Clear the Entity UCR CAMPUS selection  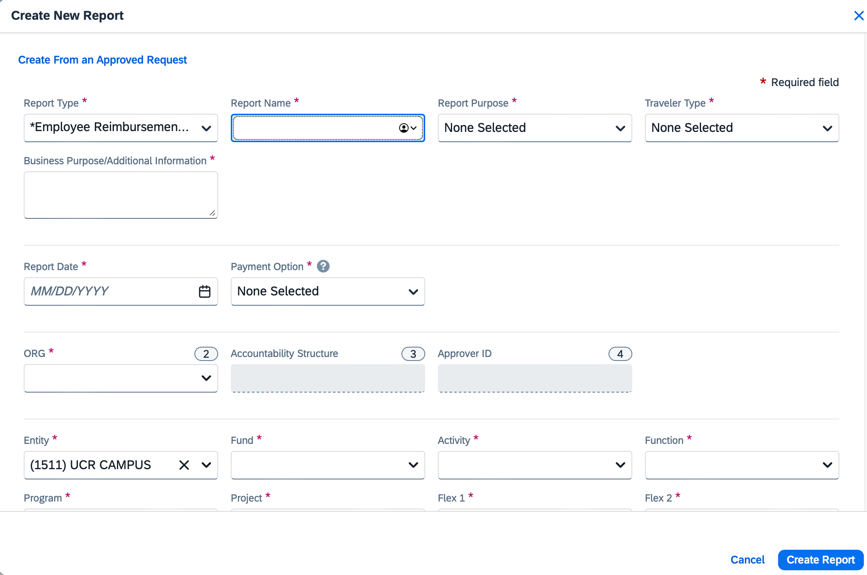pyautogui.click(x=184, y=465)
